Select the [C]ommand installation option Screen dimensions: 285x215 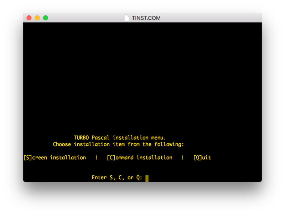point(140,157)
